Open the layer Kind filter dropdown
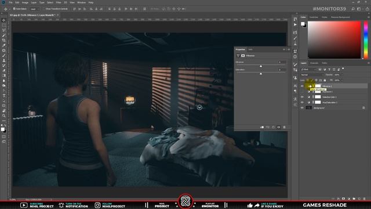 coord(308,70)
